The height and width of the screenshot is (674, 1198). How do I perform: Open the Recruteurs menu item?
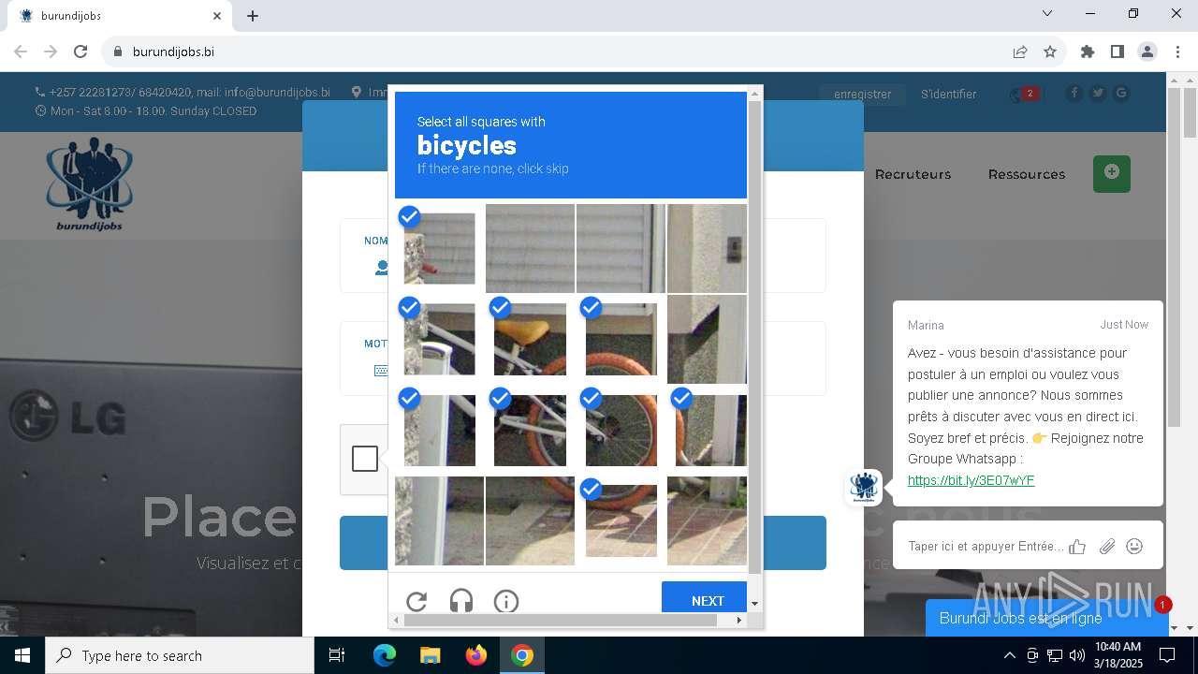coord(913,174)
